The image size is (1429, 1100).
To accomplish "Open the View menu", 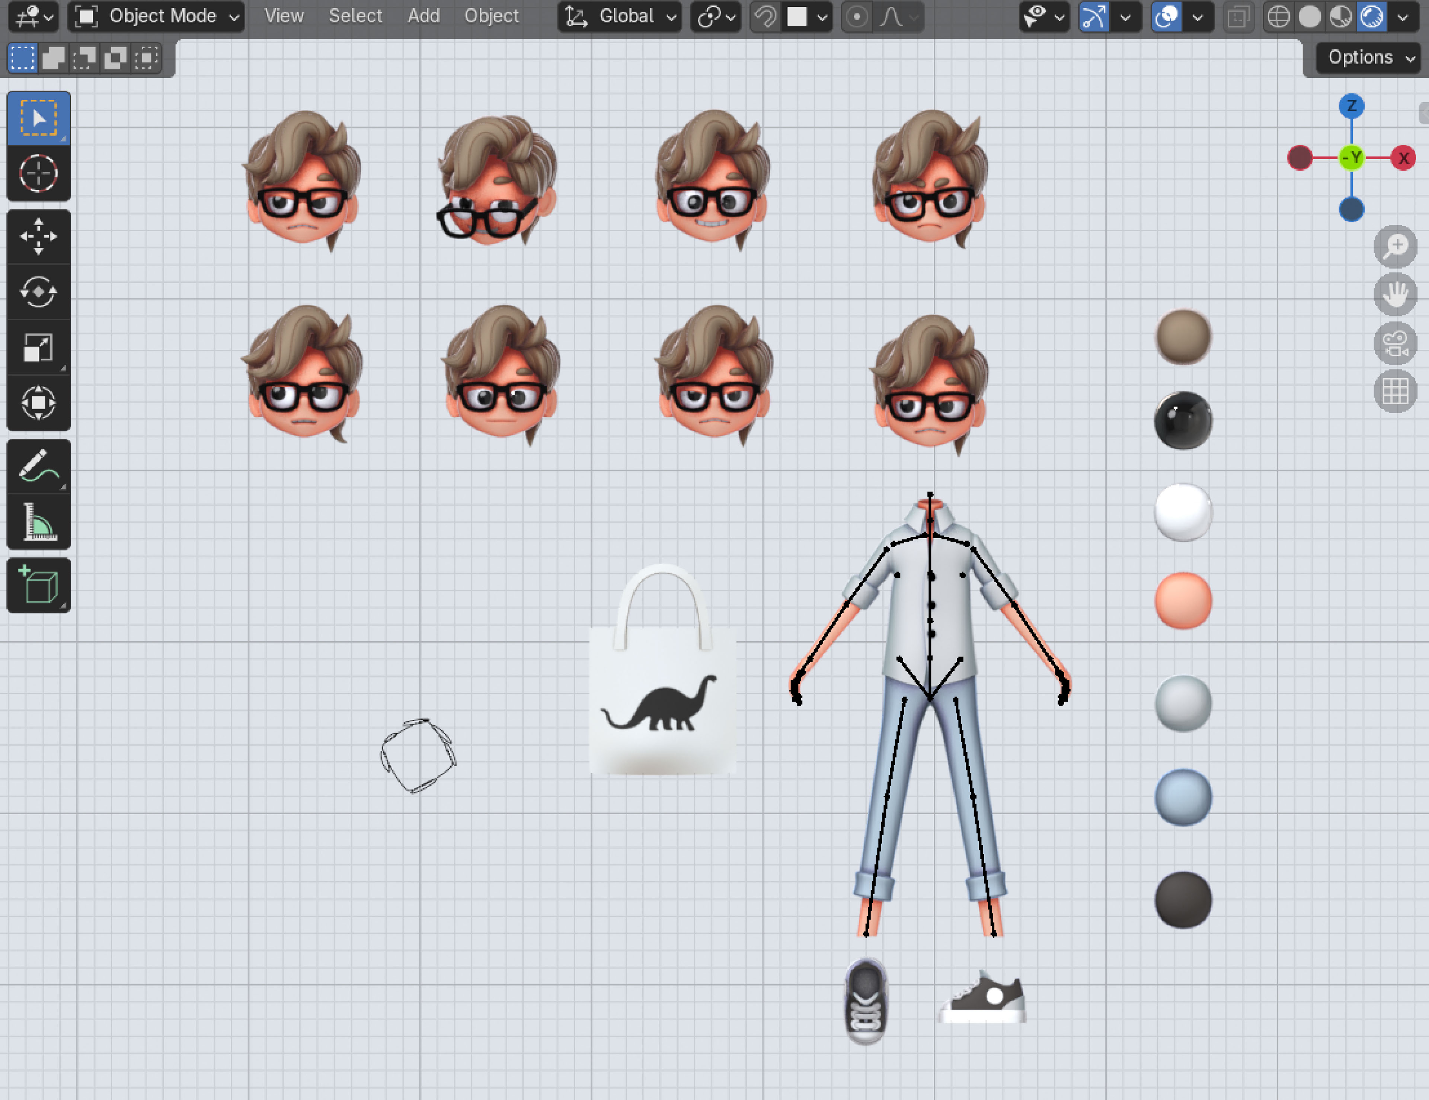I will point(284,16).
